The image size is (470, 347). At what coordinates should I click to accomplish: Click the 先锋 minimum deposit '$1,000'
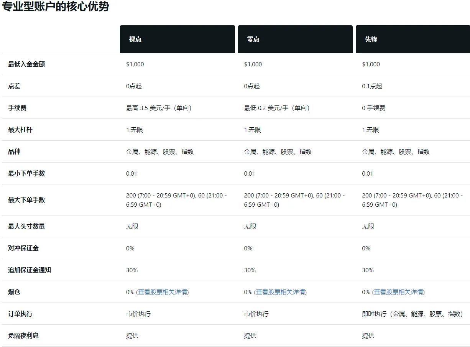click(x=371, y=64)
